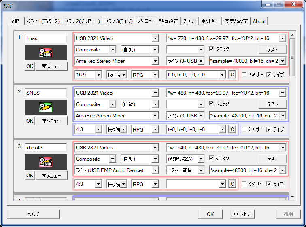Open the マスター音量 dropdown

(185, 170)
